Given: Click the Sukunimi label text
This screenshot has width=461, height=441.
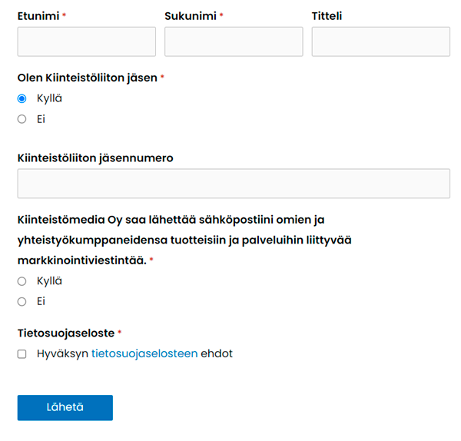Looking at the screenshot, I should pos(191,16).
